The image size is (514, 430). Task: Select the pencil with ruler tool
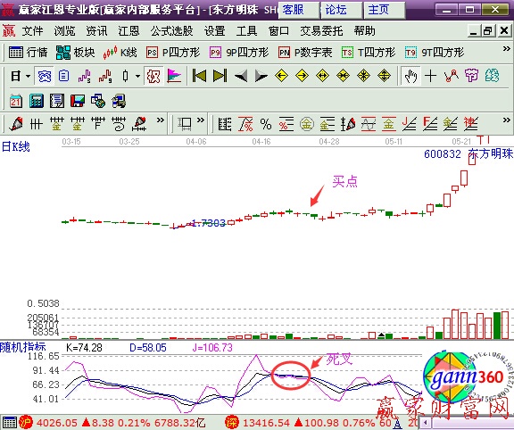139,124
